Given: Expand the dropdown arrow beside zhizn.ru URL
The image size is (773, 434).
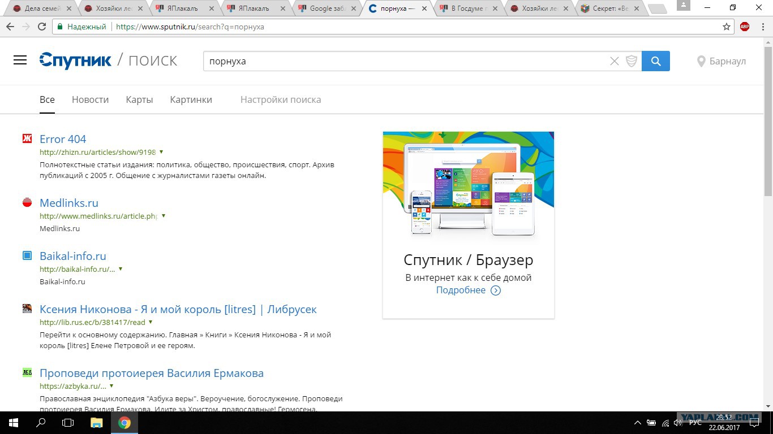Looking at the screenshot, I should 161,152.
